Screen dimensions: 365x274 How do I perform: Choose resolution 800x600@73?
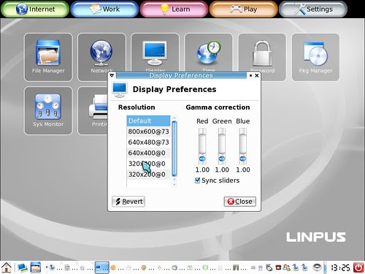coord(148,132)
